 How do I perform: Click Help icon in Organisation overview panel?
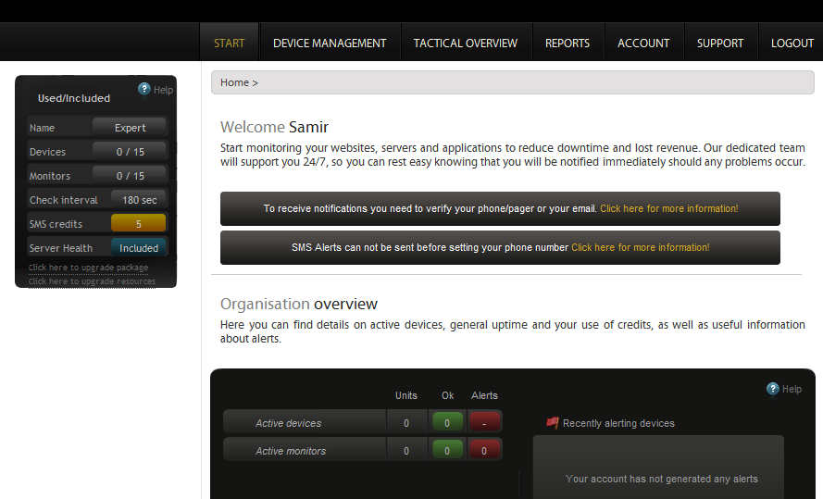pyautogui.click(x=773, y=389)
